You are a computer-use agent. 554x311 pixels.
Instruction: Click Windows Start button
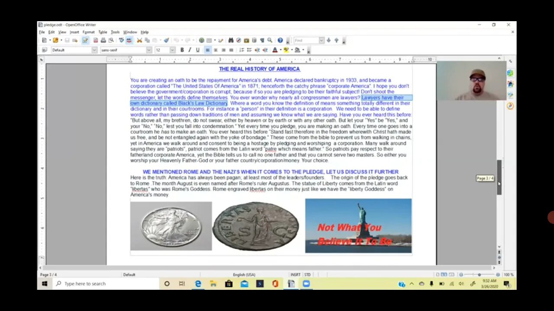click(44, 284)
